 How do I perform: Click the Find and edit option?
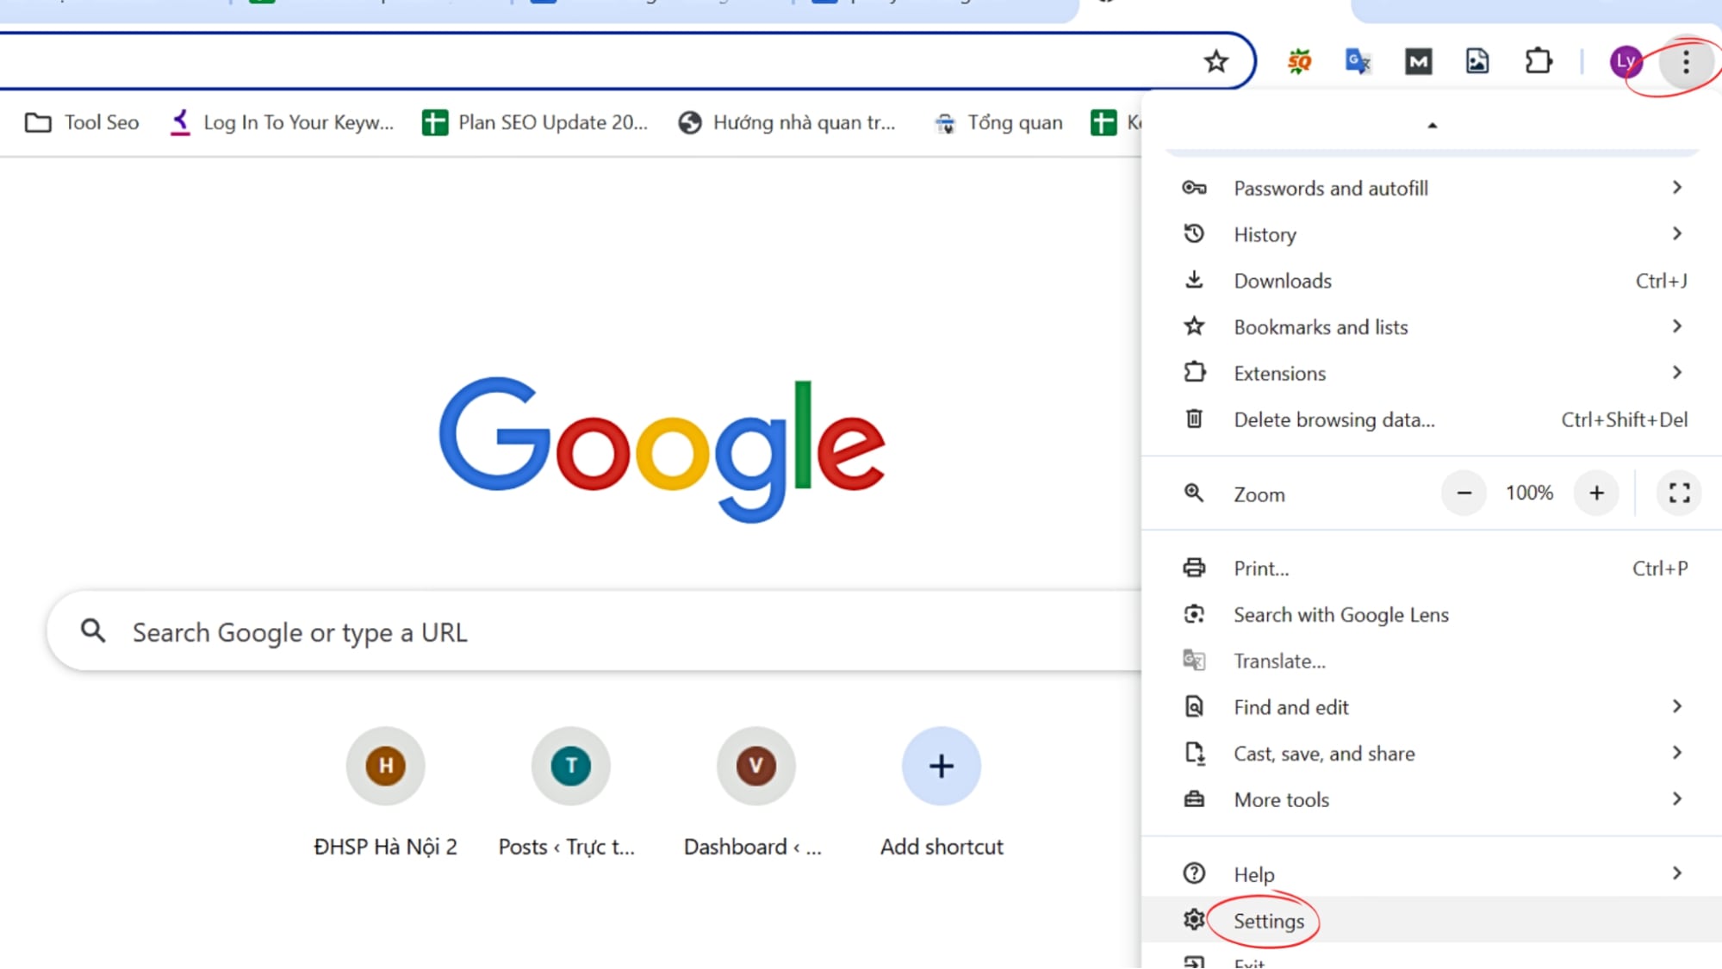(1291, 706)
